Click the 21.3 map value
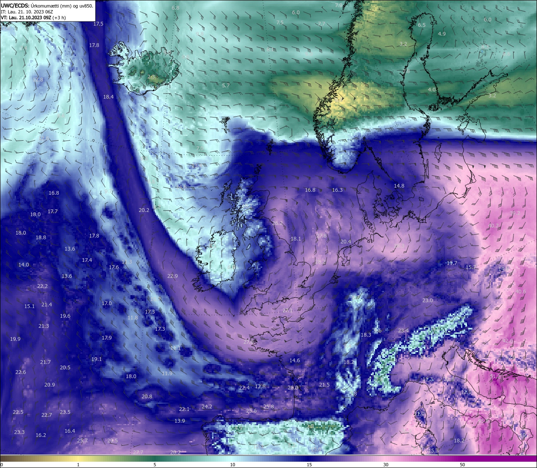Image resolution: width=537 pixels, height=468 pixels. point(44,326)
